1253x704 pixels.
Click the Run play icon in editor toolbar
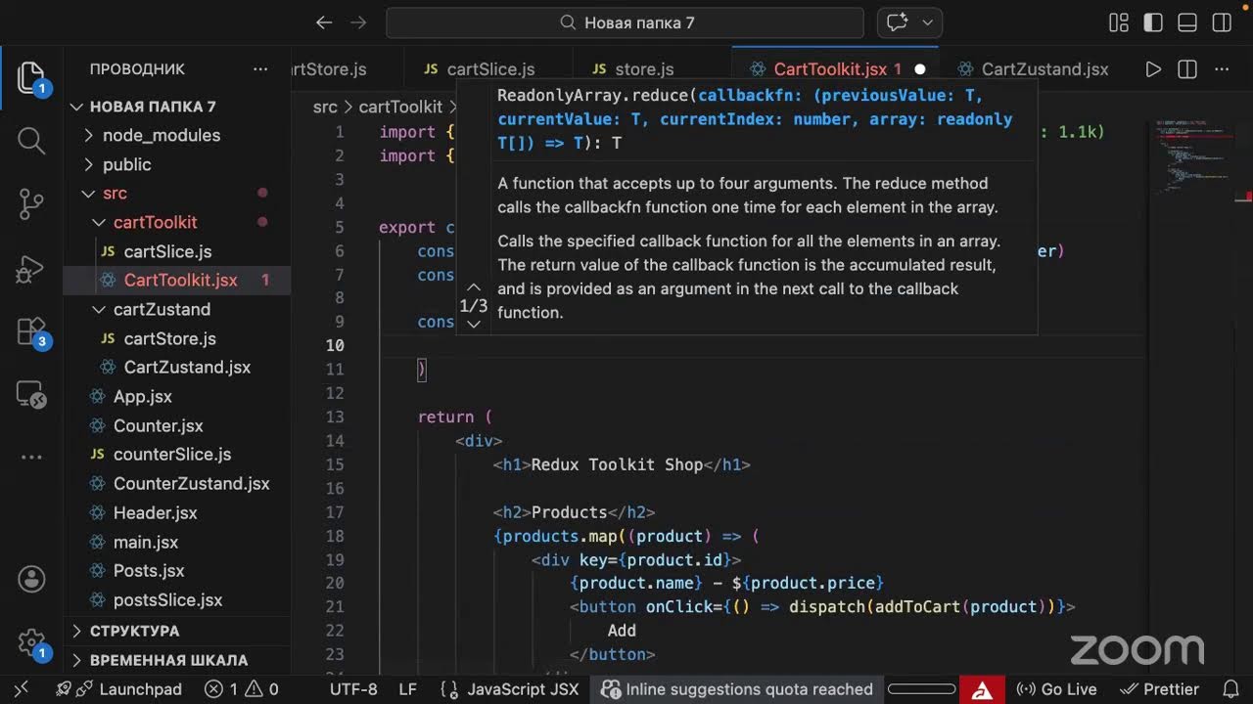[x=1153, y=69]
